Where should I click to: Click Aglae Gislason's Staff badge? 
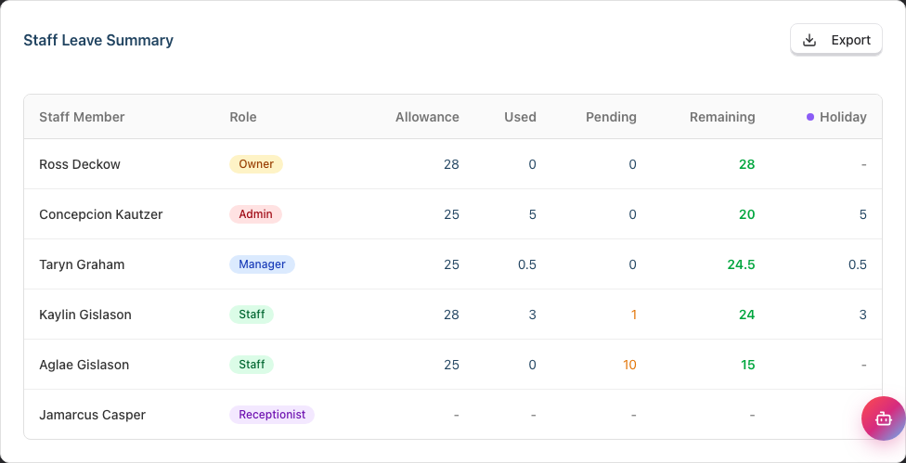pos(252,365)
